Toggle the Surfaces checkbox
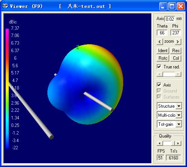 [159, 97]
